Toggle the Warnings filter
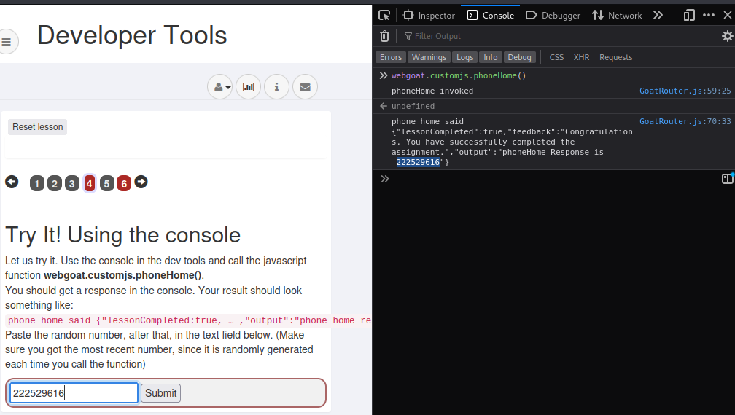735x415 pixels. pos(429,57)
